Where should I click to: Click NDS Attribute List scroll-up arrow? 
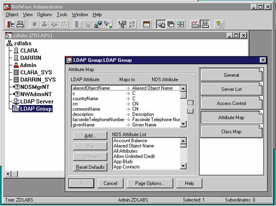[183, 141]
